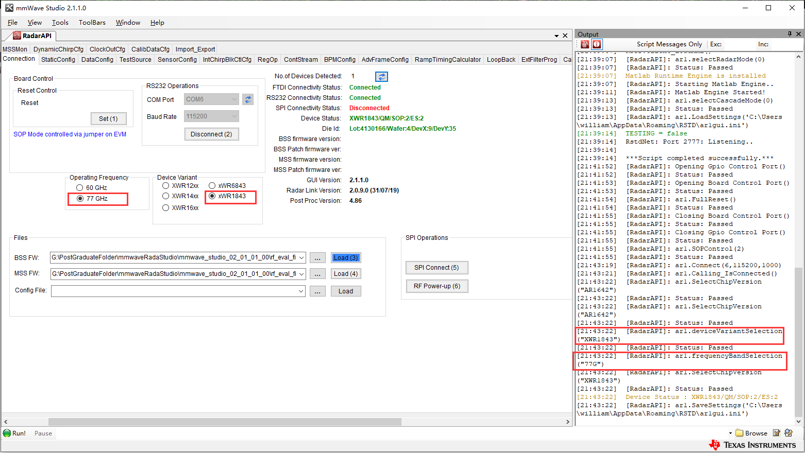Click the Exc: filter field in Output

[740, 44]
